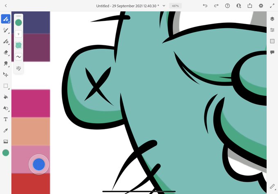Pick the magenta pink color stripe
278x194 pixels.
[x=31, y=103]
